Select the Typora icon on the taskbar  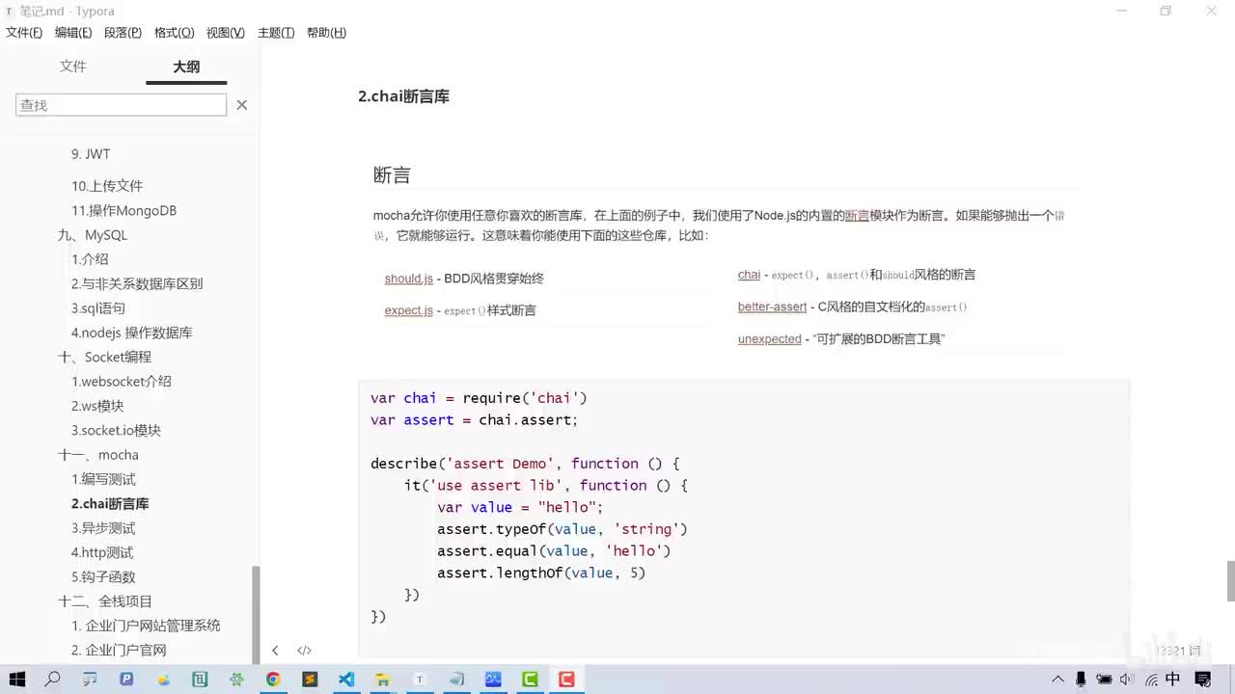coord(420,680)
